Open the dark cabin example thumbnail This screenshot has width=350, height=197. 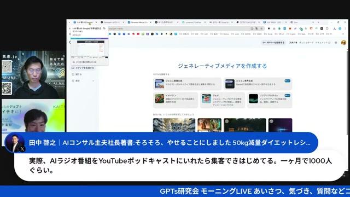pyautogui.click(x=245, y=125)
